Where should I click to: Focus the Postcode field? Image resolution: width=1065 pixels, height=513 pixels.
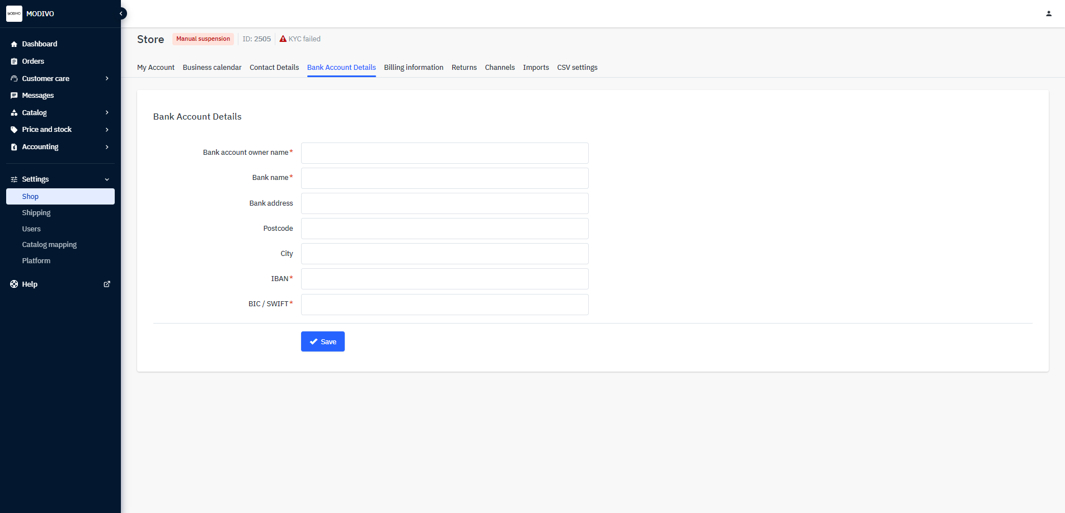[x=445, y=229]
